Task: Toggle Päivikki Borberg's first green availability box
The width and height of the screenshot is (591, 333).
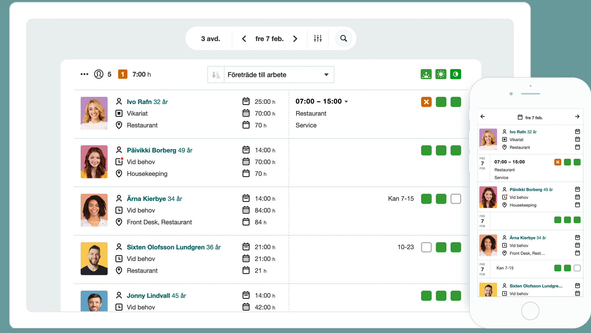Action: (426, 151)
